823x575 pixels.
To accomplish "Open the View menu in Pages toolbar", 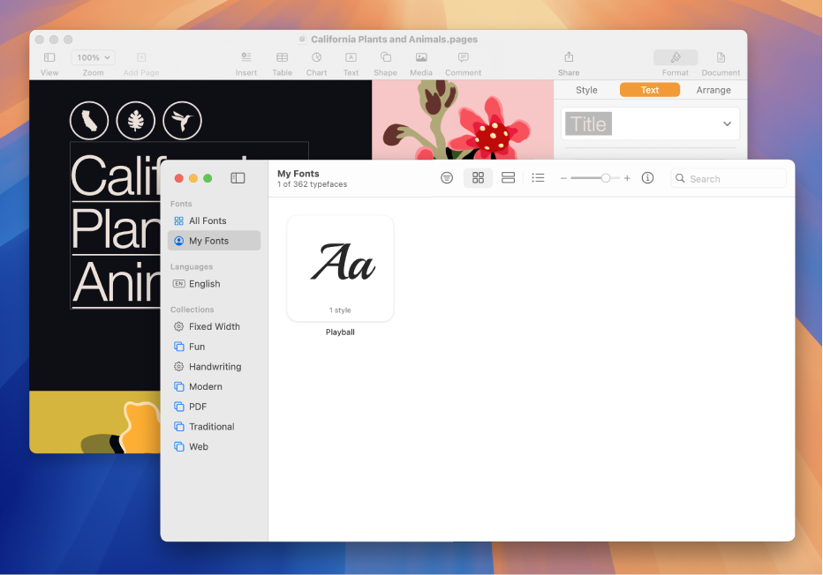I will (49, 63).
